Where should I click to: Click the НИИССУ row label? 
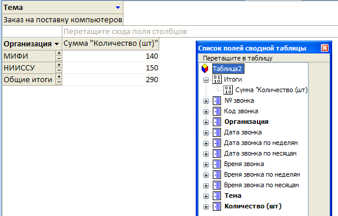point(29,67)
